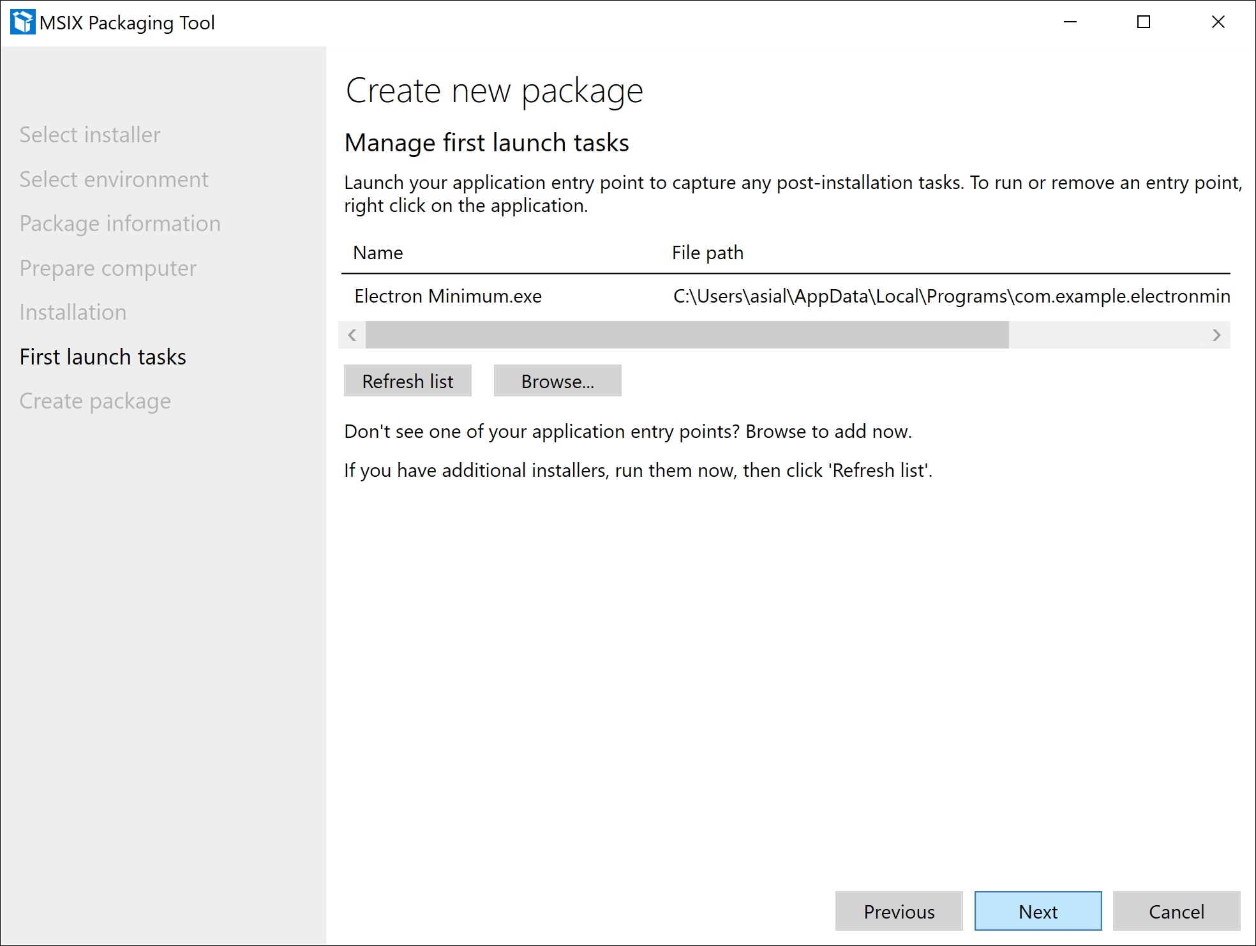This screenshot has width=1256, height=946.
Task: Click the File path column header
Action: pyautogui.click(x=708, y=253)
